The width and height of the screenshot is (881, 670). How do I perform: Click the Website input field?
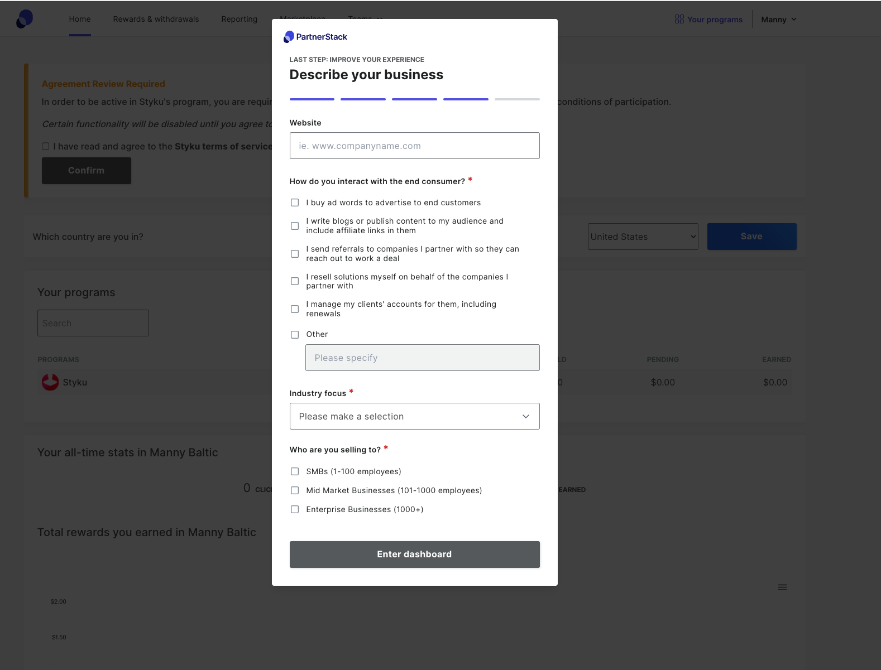(414, 146)
